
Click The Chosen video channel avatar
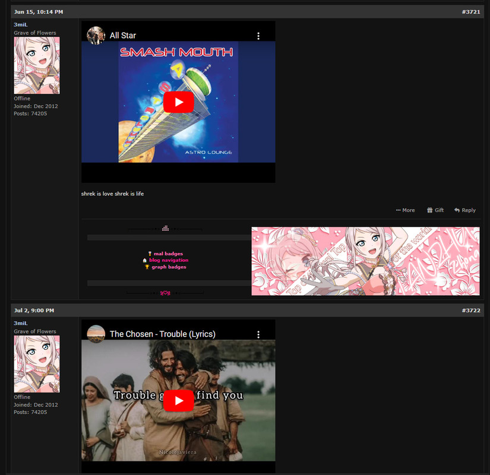point(96,334)
